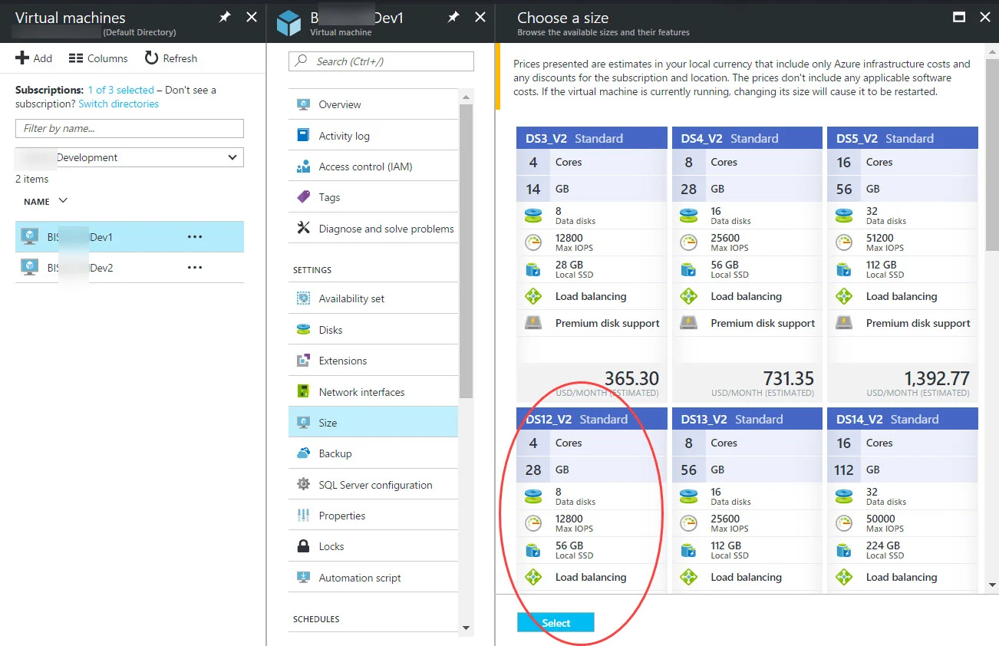Click the SETTINGS section header
The image size is (999, 646).
(x=312, y=270)
